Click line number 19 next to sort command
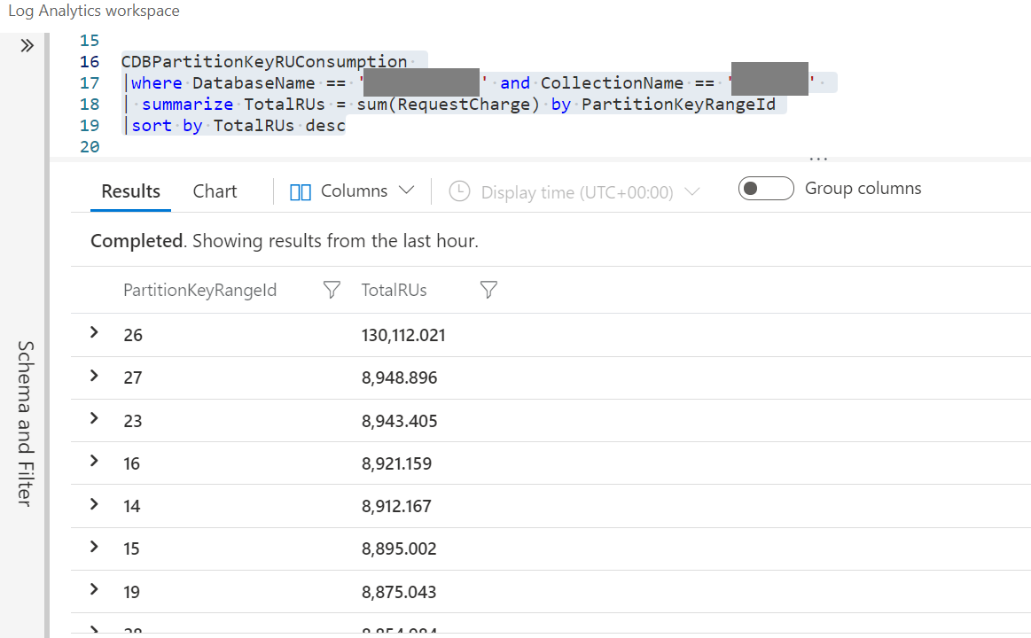Viewport: 1031px width, 638px height. pos(90,125)
